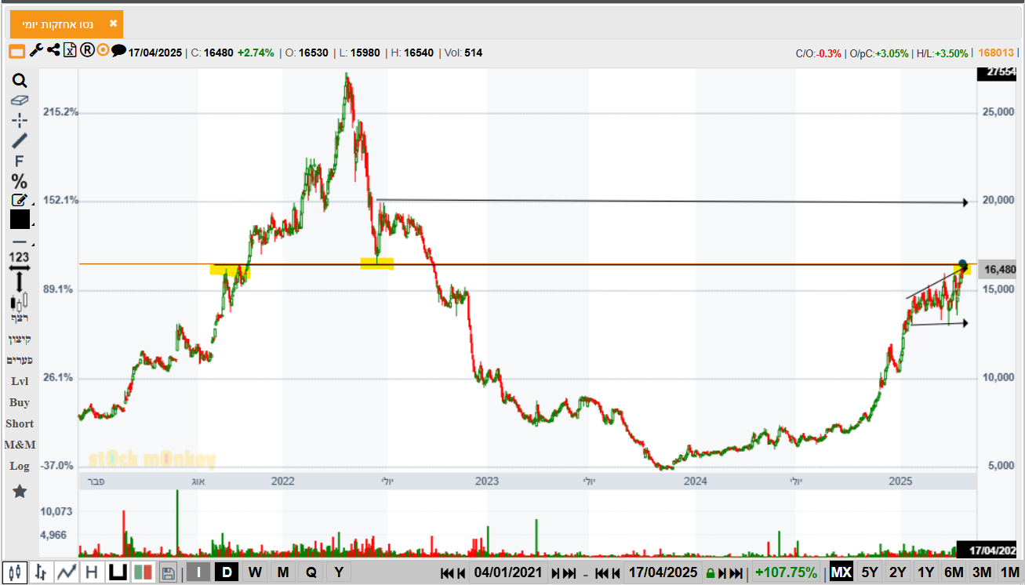Select the M monthly interval
This screenshot has width=1025, height=585.
pos(283,572)
